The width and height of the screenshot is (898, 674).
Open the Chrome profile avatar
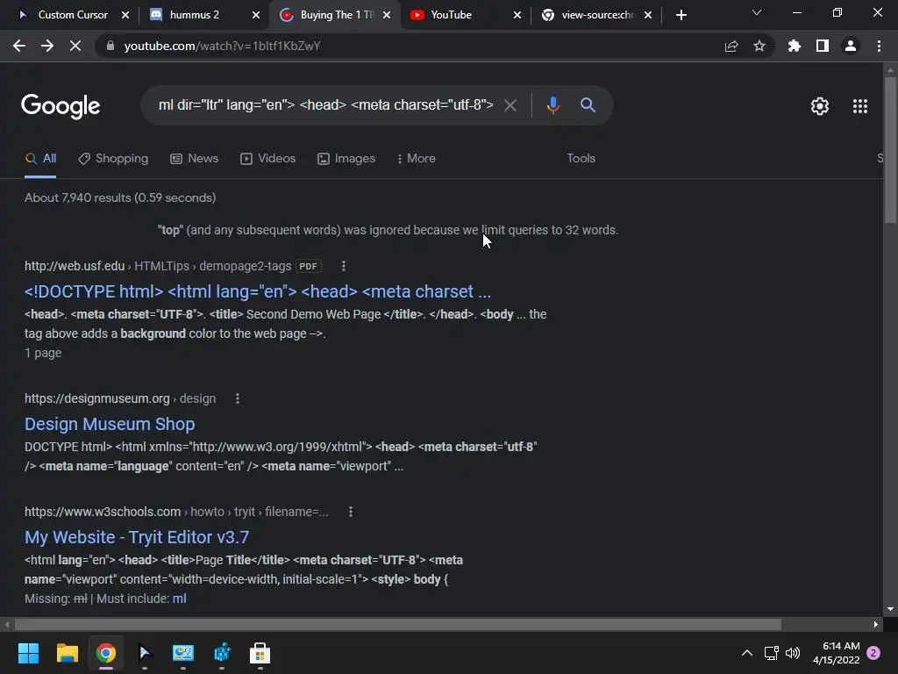(851, 46)
